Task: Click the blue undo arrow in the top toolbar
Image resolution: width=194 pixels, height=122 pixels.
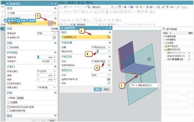Action: [x=65, y=7]
